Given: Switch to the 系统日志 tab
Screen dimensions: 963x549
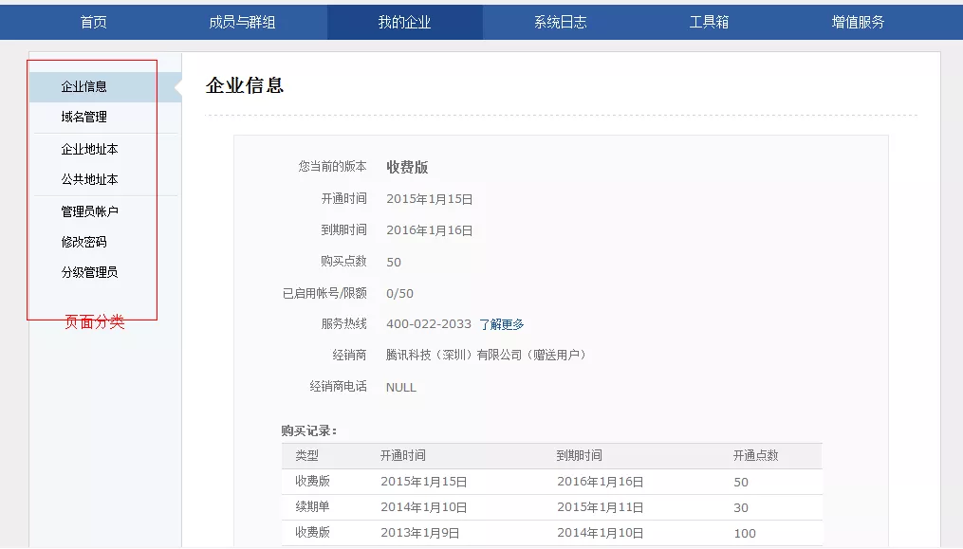Looking at the screenshot, I should (560, 22).
